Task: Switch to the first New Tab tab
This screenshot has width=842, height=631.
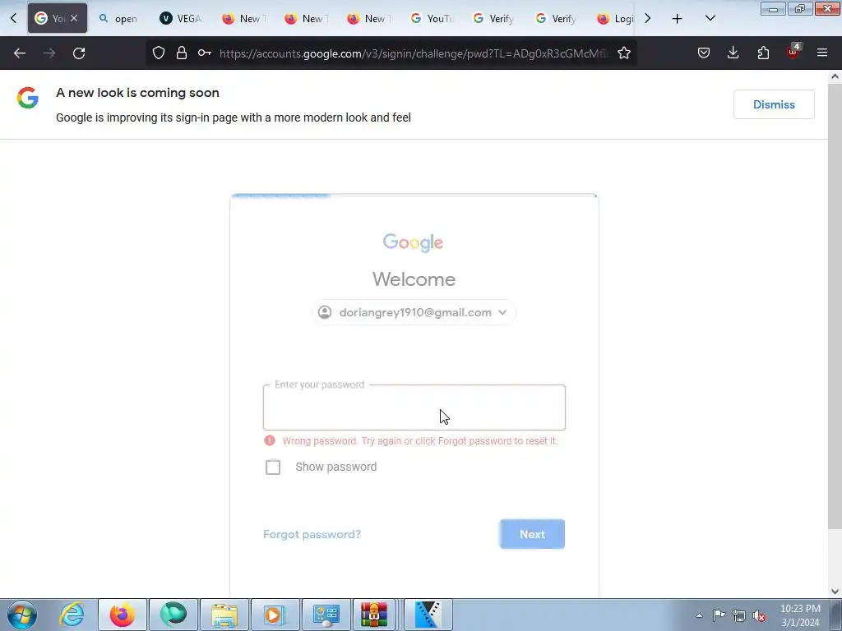Action: [x=244, y=19]
